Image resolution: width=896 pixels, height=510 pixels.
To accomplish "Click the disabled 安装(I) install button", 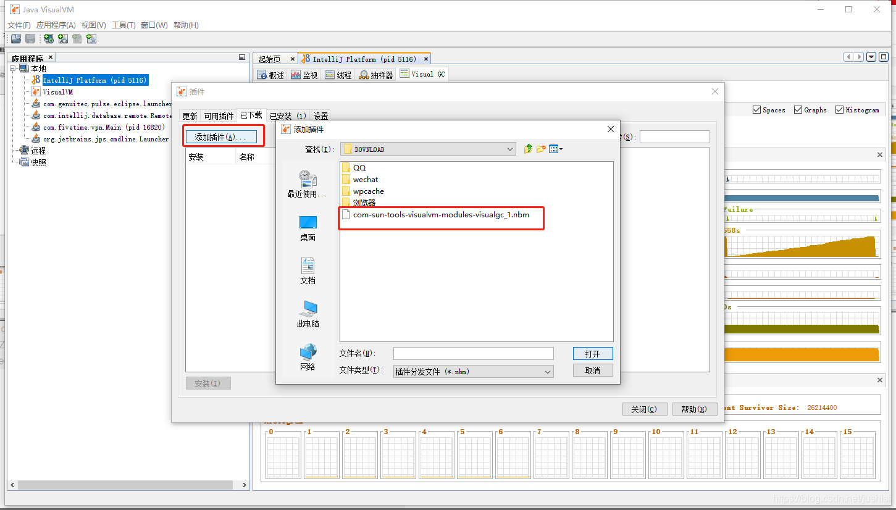I will [x=208, y=383].
